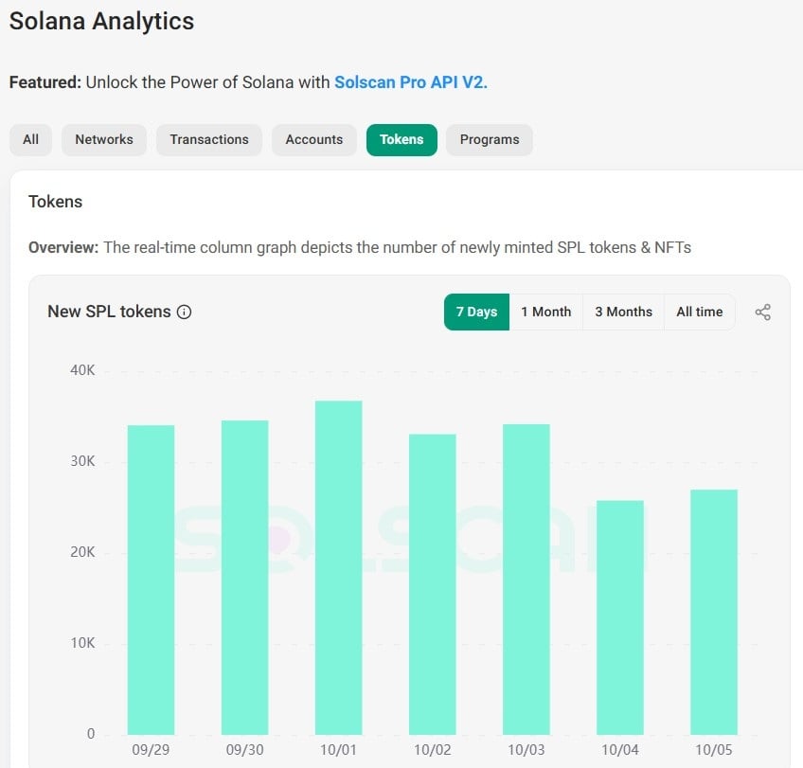Select the Transactions tab
The width and height of the screenshot is (803, 768).
point(209,139)
